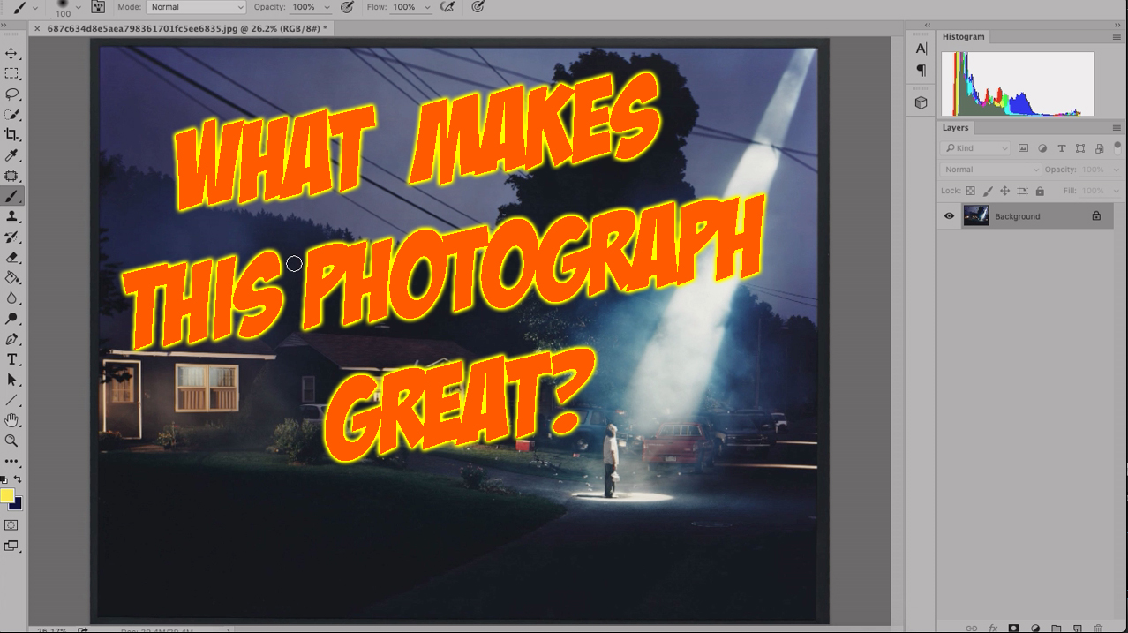Image resolution: width=1128 pixels, height=633 pixels.
Task: Open the Character panel icon
Action: (921, 49)
